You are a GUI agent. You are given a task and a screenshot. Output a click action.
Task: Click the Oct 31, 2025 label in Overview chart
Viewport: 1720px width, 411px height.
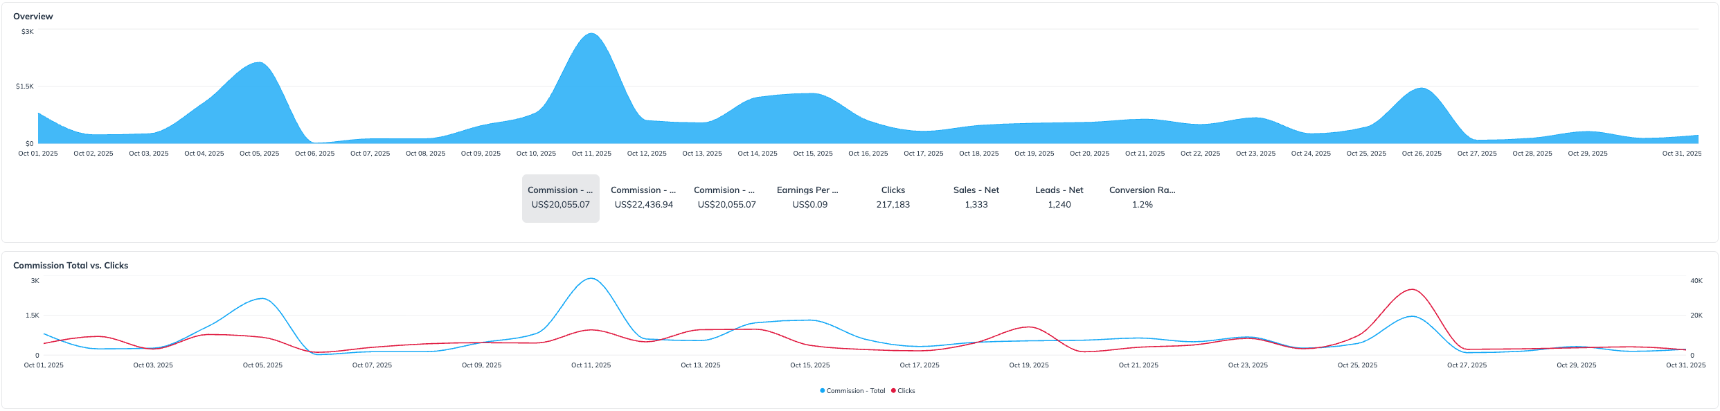(1682, 154)
